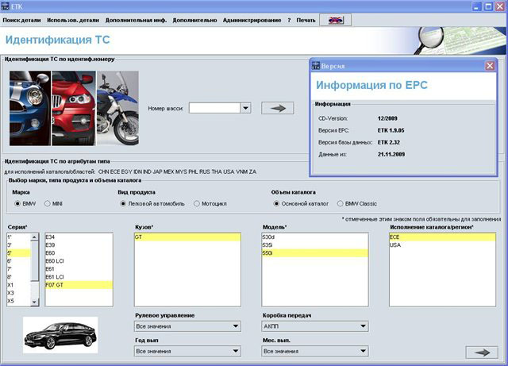Click the Печать menu item
This screenshot has height=366, width=508.
pos(305,19)
